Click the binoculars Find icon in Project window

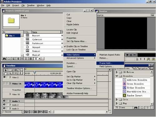coord(4,59)
